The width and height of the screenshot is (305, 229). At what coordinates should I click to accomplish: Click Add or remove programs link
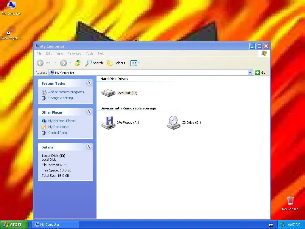click(66, 92)
